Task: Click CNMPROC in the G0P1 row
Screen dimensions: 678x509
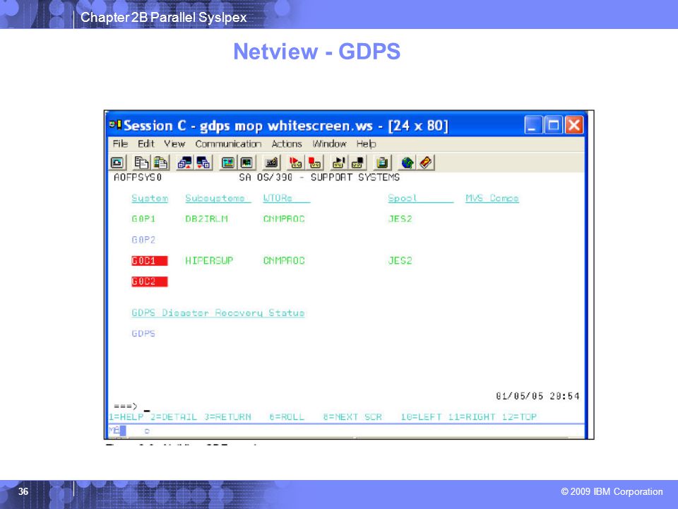Action: pyautogui.click(x=284, y=219)
